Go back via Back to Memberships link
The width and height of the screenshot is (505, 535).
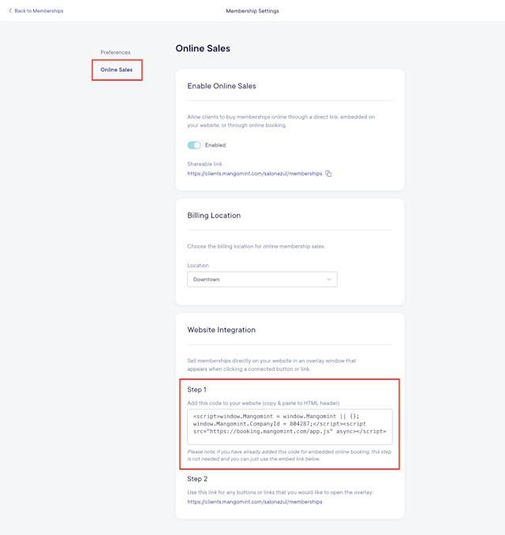pos(36,10)
